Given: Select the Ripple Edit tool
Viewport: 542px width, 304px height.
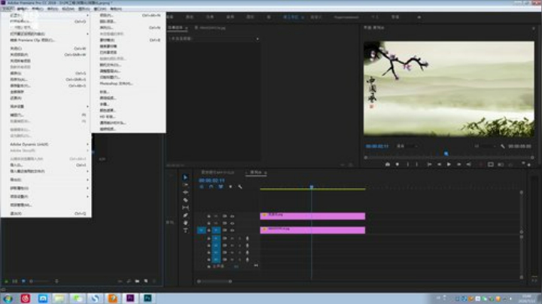Looking at the screenshot, I should tap(185, 193).
